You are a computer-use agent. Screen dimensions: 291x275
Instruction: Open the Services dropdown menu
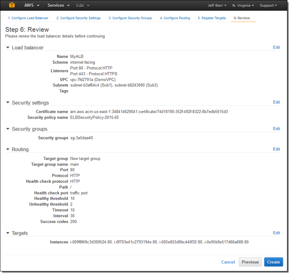pos(58,5)
